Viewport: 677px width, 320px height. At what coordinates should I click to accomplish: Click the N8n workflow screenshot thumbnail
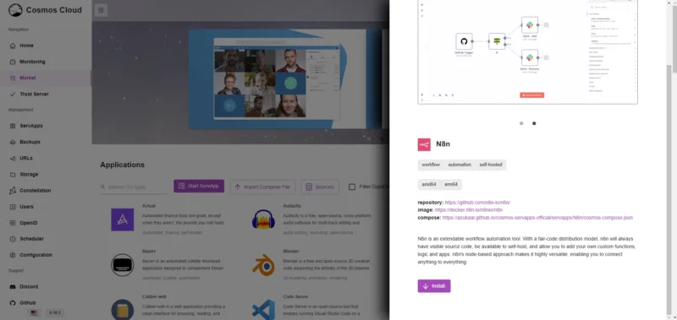527,52
